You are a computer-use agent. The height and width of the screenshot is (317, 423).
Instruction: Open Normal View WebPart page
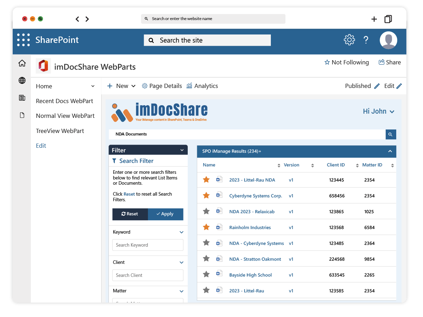pos(65,116)
